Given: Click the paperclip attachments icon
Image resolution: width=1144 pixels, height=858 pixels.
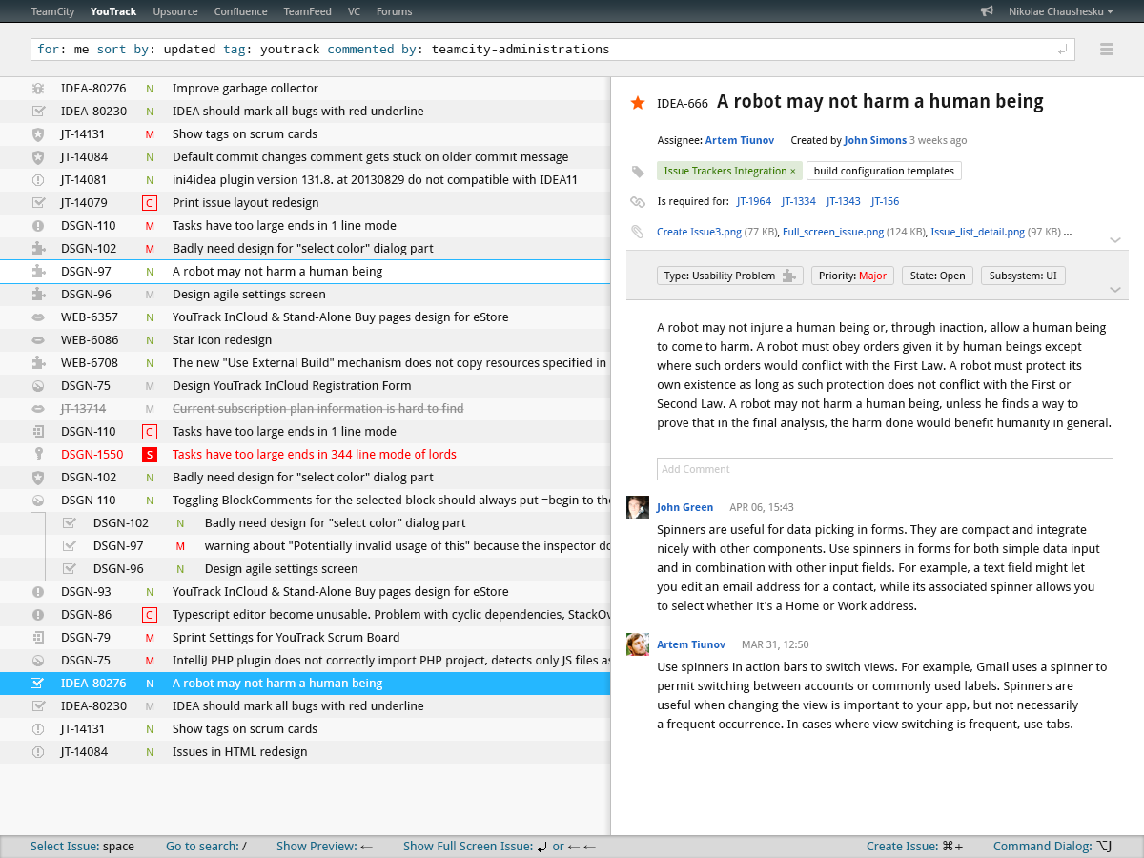Looking at the screenshot, I should [638, 232].
